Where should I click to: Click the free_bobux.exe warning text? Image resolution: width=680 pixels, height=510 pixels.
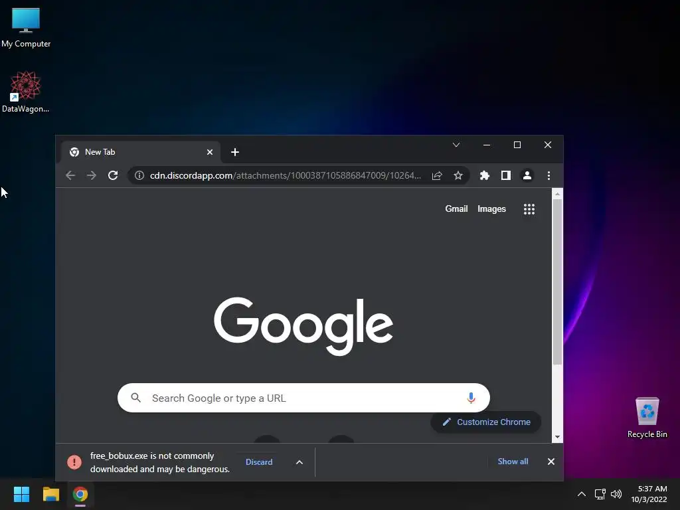pyautogui.click(x=160, y=462)
